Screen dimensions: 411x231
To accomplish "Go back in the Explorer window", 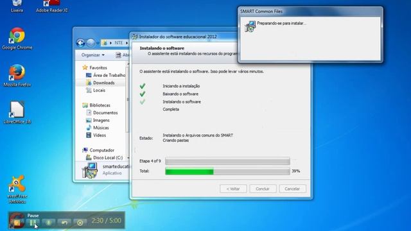I will [81, 43].
